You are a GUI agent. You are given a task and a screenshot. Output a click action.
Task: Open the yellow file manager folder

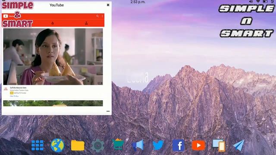pyautogui.click(x=78, y=146)
